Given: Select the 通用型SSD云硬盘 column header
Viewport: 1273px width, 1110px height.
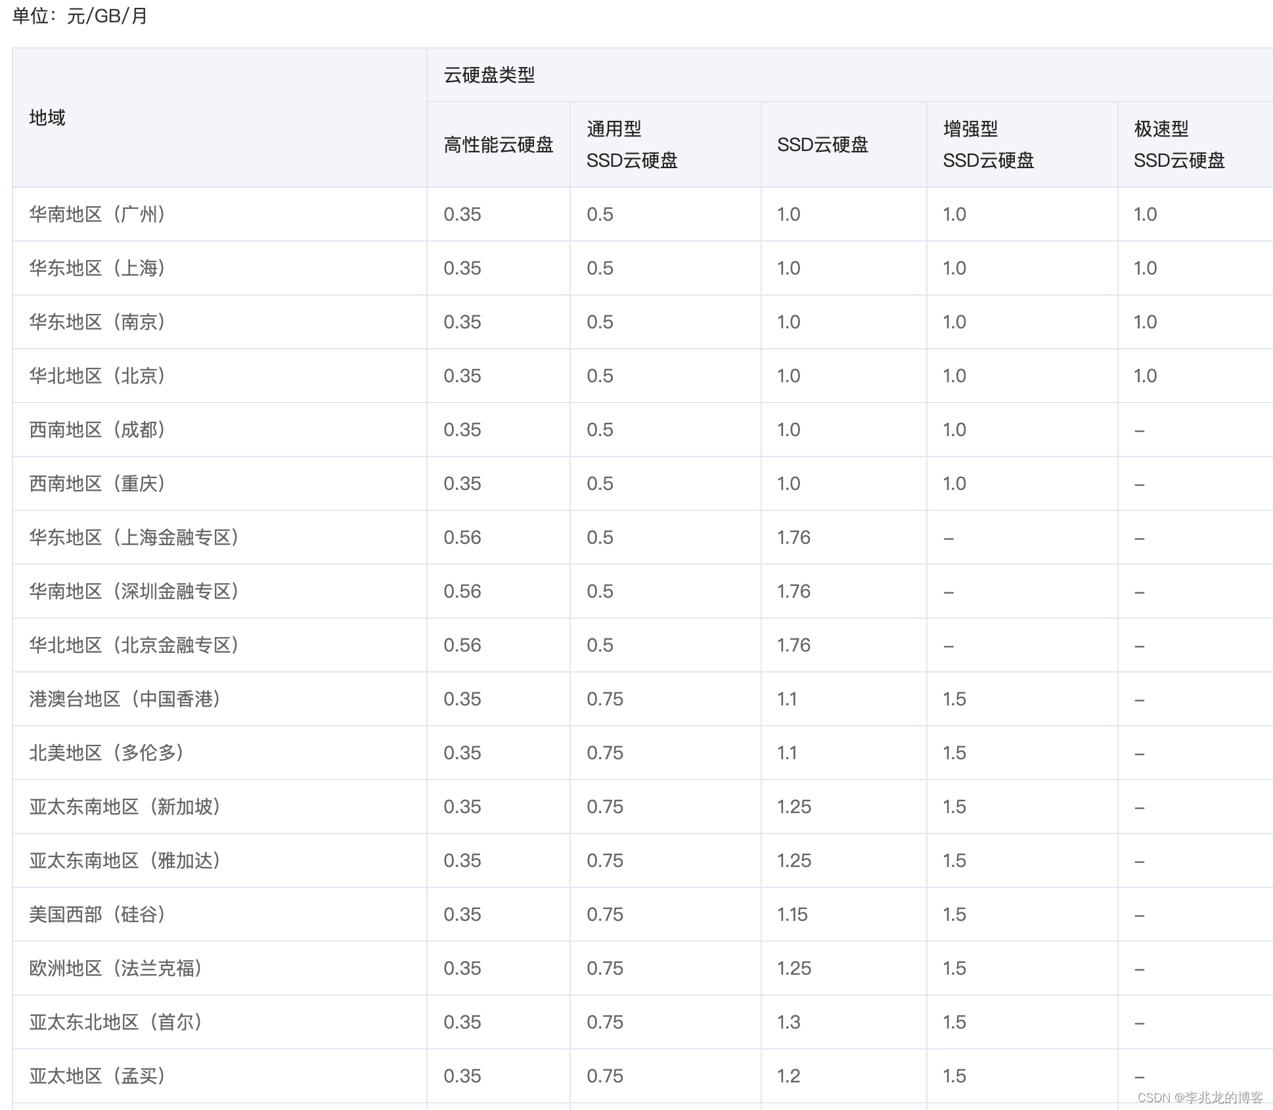Looking at the screenshot, I should pyautogui.click(x=632, y=144).
